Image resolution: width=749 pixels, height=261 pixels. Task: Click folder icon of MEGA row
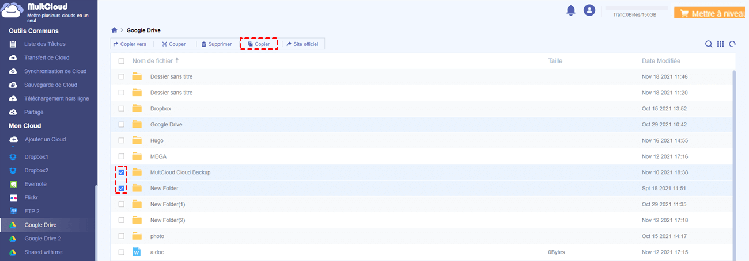pos(137,156)
